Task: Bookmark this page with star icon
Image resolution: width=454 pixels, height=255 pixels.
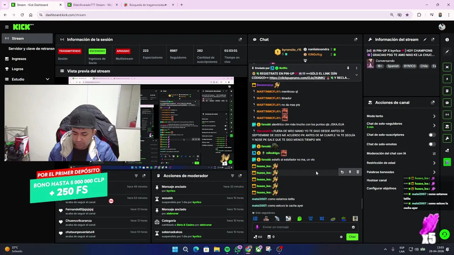Action: 407,15
